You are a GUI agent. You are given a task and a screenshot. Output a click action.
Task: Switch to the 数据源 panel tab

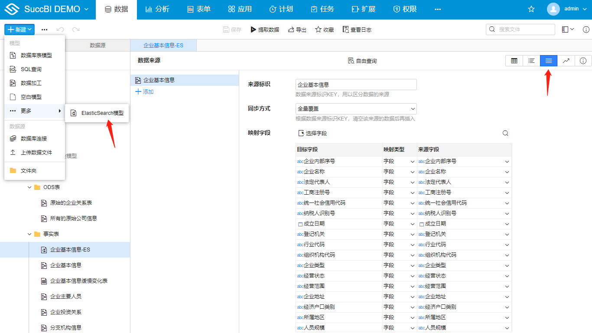click(98, 45)
